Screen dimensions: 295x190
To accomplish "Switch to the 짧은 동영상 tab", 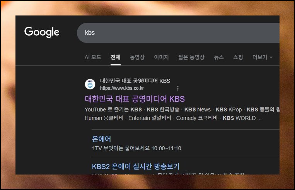I will coord(191,57).
